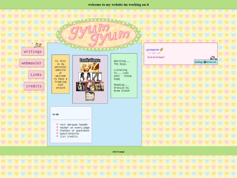Open the purple-haired figure fanlisting image
Screen dimensions: 237x178
pos(99,87)
